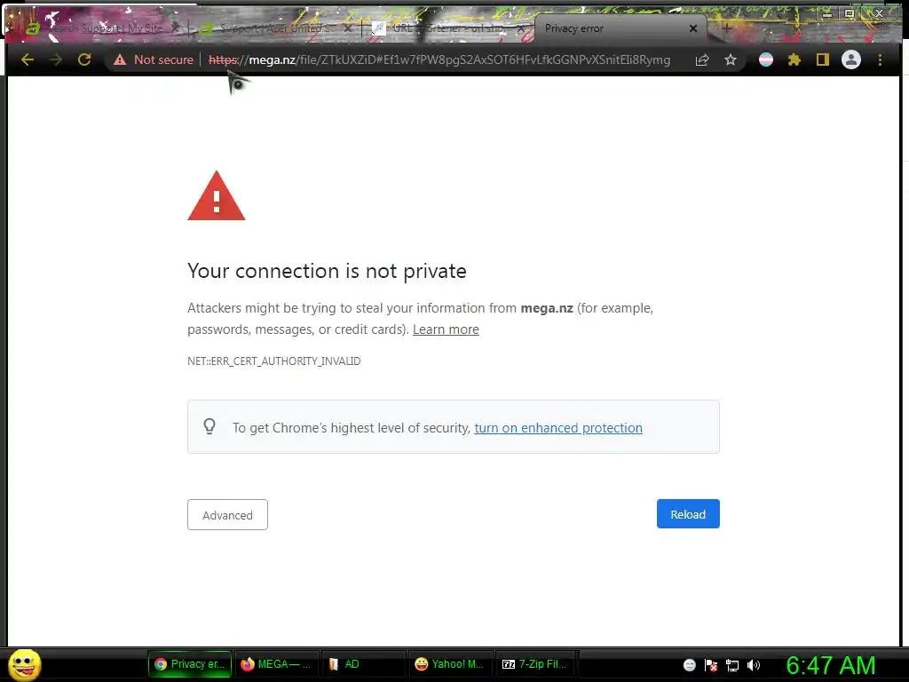Screen dimensions: 909x682
Task: Open the pink and blue striped extension icon
Action: click(766, 59)
